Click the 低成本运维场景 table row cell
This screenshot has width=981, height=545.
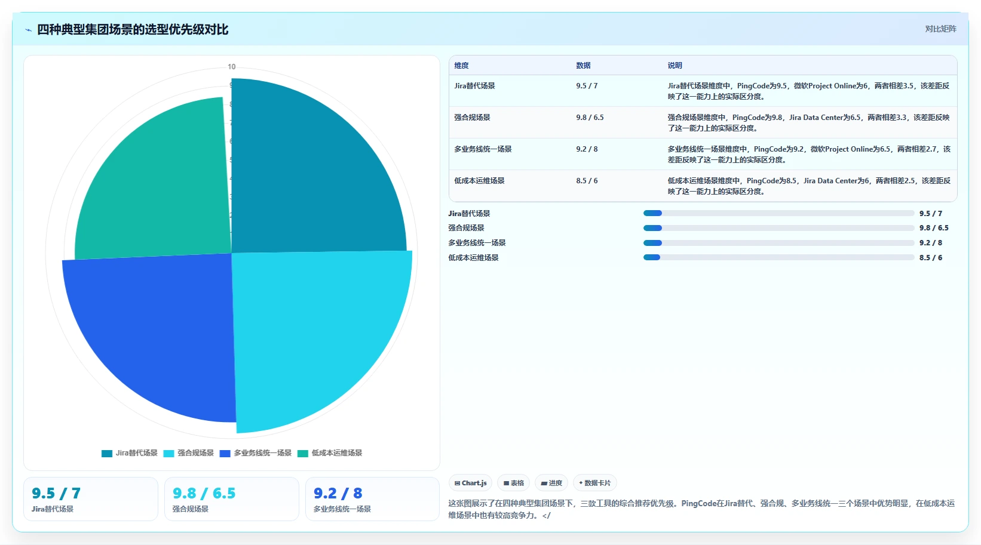point(479,181)
